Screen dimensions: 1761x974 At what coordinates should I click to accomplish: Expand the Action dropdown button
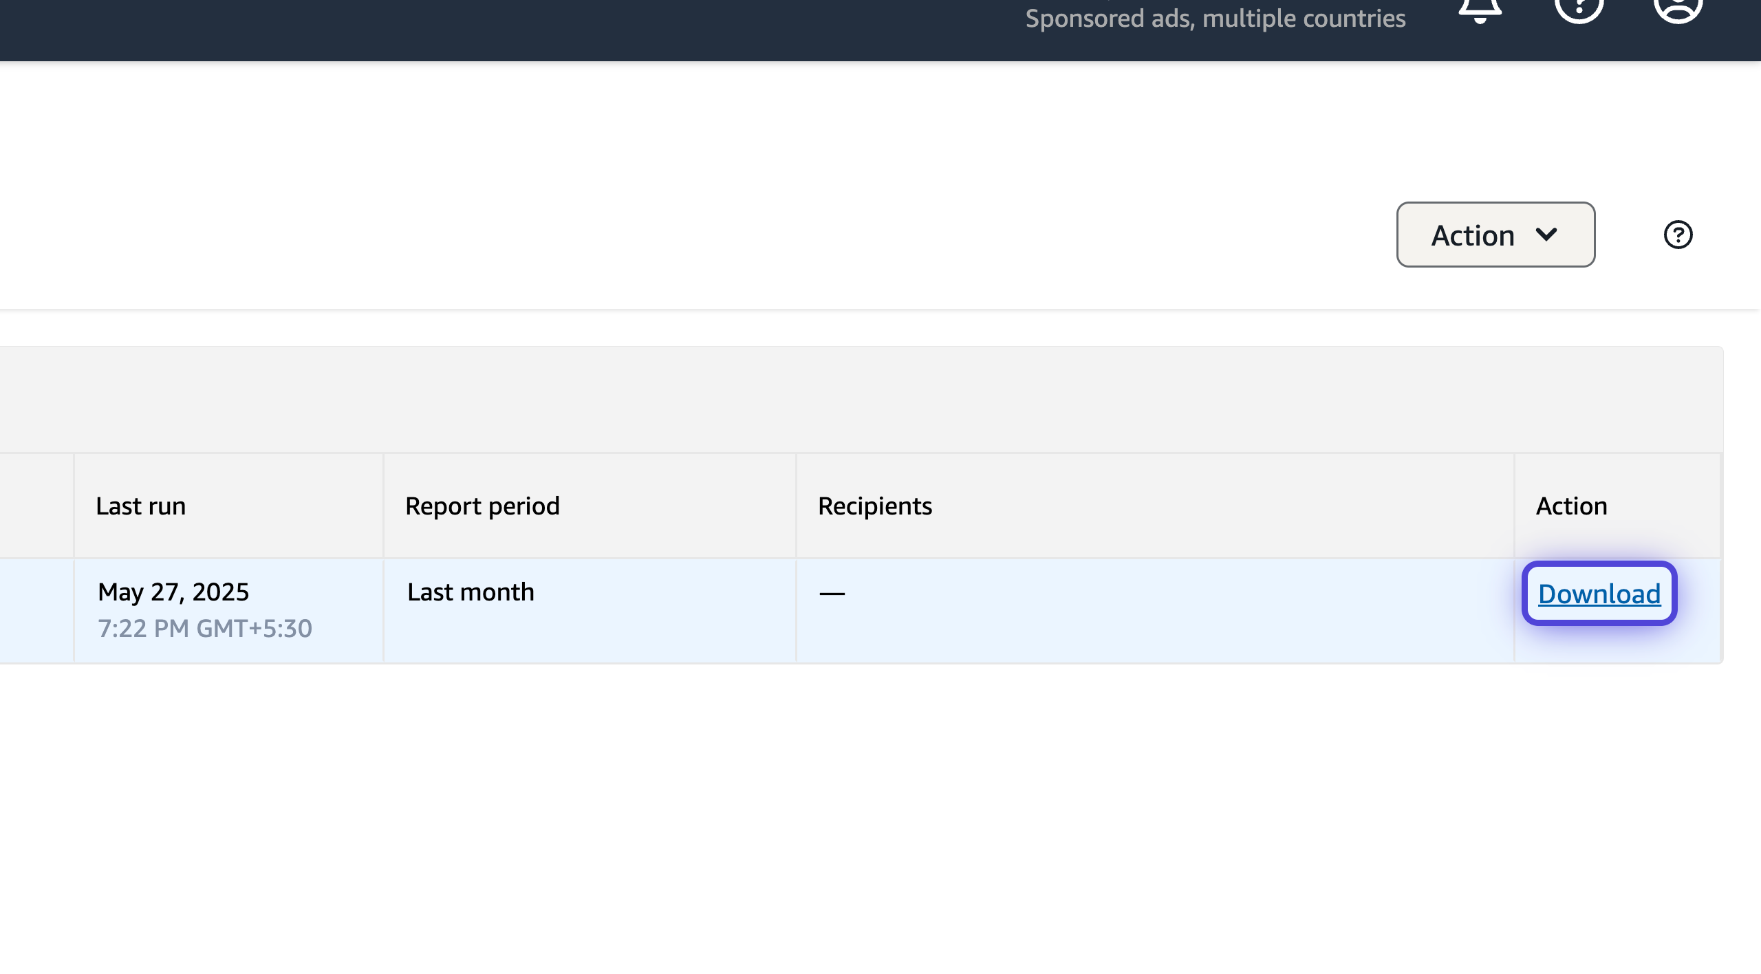(1495, 235)
